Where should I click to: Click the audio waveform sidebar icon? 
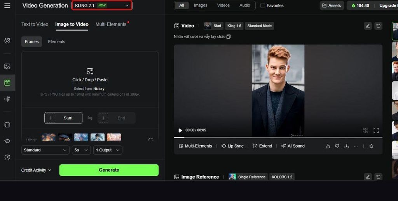pyautogui.click(x=7, y=99)
